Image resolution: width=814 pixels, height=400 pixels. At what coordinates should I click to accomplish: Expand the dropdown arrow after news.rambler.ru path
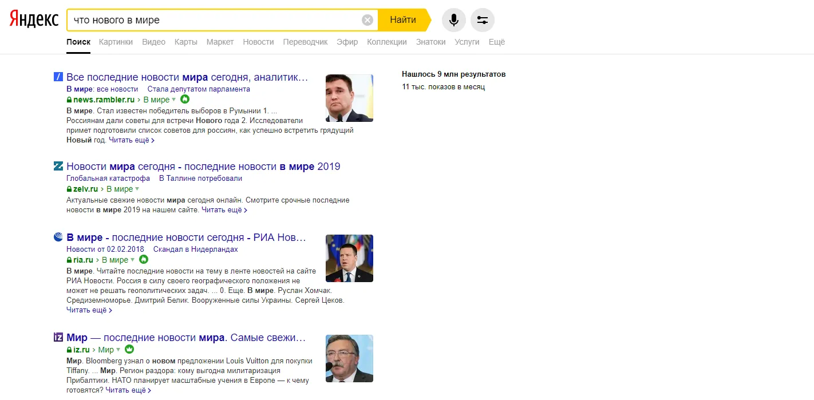click(174, 100)
